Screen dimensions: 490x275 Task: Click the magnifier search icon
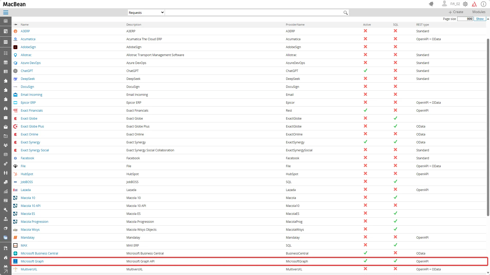[x=345, y=13]
